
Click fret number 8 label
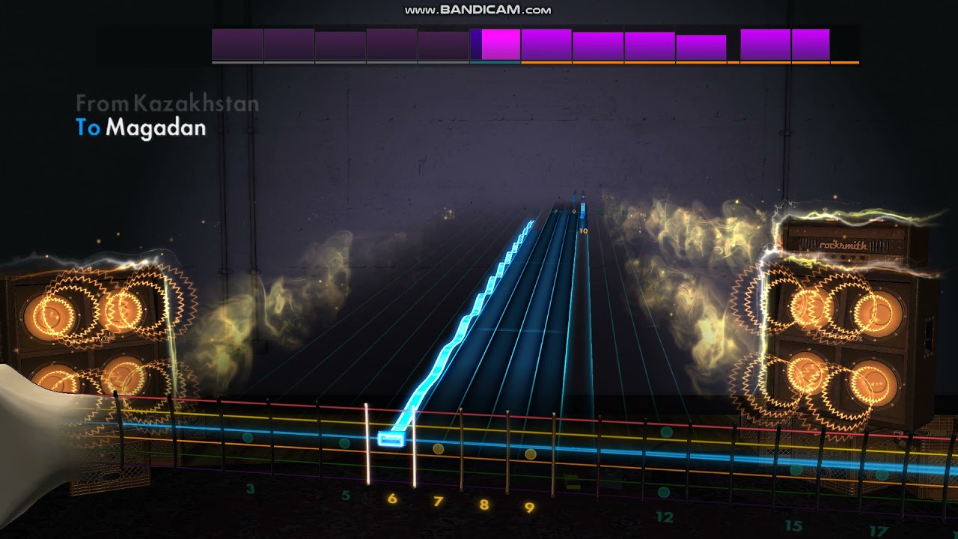click(x=484, y=505)
